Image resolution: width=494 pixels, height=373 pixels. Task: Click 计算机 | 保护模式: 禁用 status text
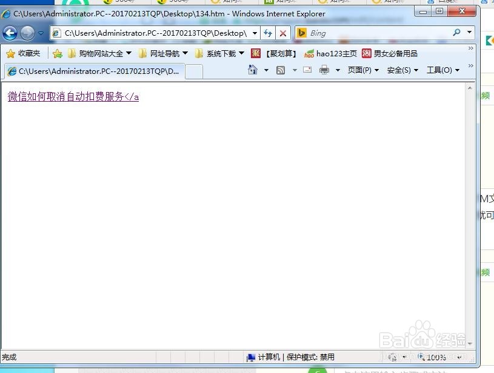(296, 357)
